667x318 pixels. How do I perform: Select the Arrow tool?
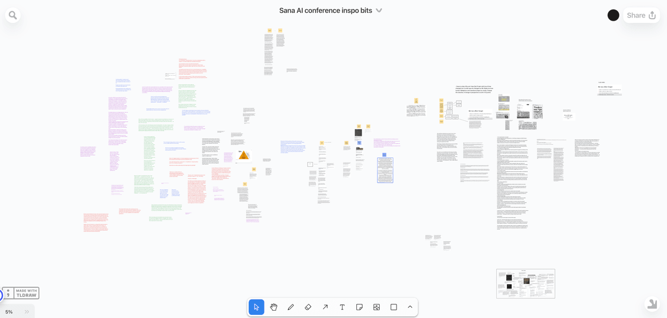coord(325,307)
